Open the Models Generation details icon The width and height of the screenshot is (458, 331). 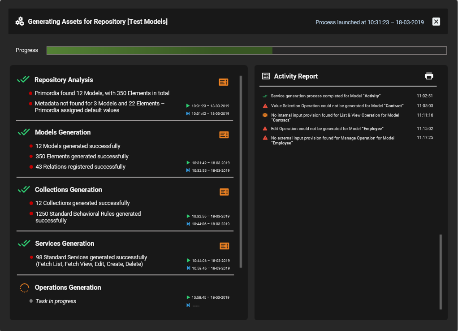click(224, 135)
